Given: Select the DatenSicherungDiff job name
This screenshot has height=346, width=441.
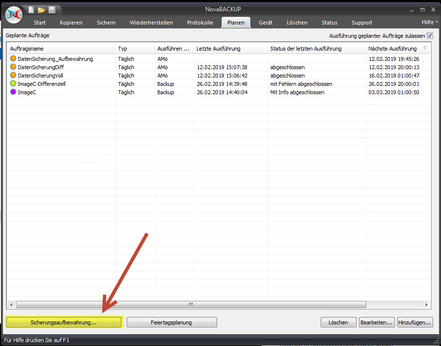Looking at the screenshot, I should [40, 67].
